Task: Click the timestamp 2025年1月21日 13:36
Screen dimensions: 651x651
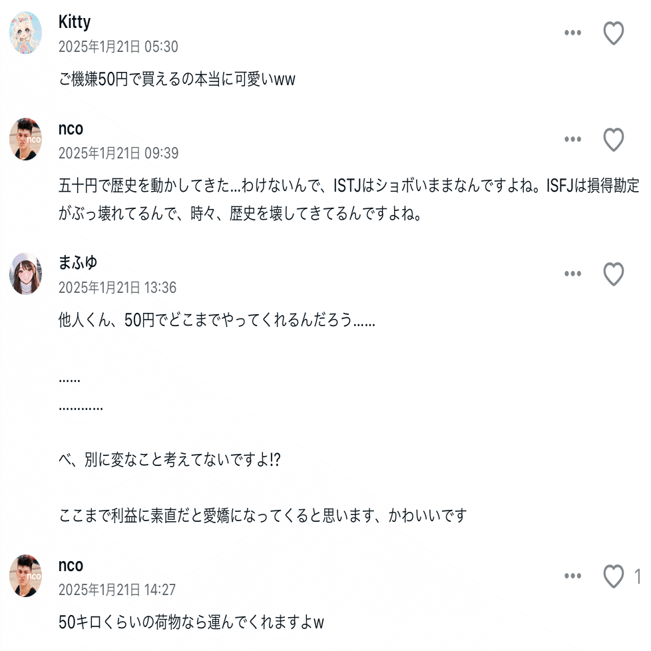Action: click(x=118, y=288)
